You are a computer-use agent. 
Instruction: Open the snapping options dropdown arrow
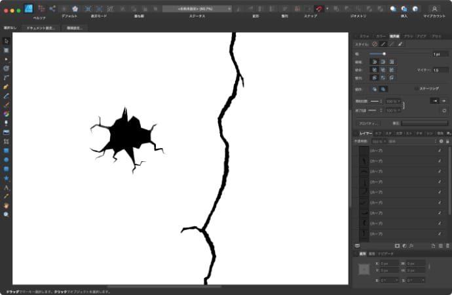326,9
